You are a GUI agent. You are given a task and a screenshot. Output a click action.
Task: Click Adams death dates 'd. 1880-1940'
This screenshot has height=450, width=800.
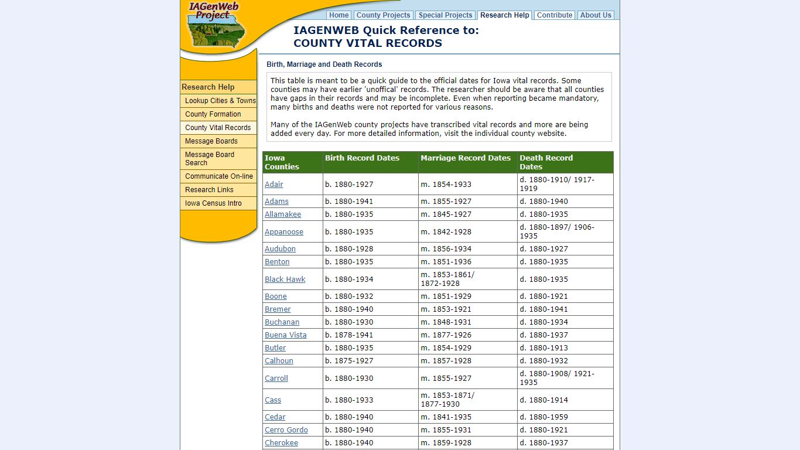click(544, 201)
